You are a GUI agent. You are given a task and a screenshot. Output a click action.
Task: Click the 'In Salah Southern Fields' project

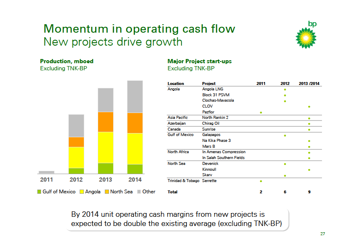pyautogui.click(x=223, y=157)
